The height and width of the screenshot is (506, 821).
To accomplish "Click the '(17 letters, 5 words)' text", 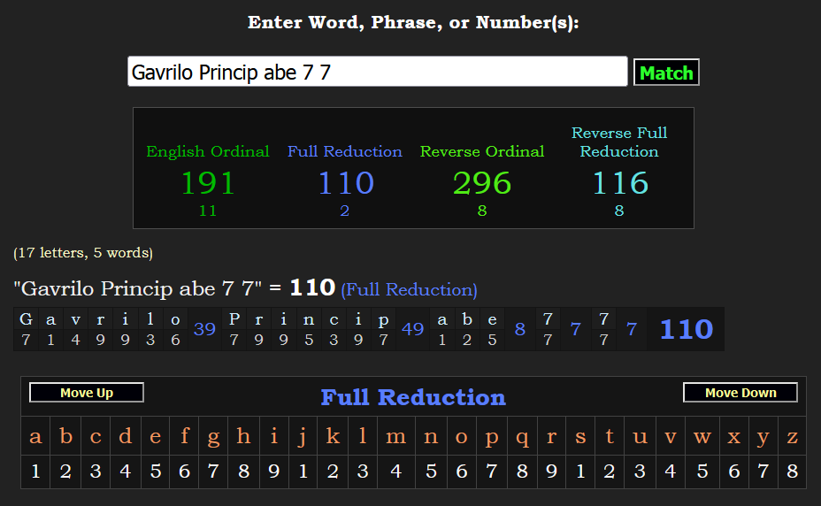I will [83, 253].
